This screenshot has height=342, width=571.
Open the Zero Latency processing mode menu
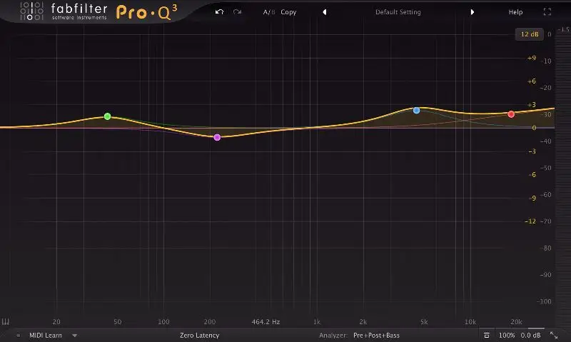coord(199,335)
